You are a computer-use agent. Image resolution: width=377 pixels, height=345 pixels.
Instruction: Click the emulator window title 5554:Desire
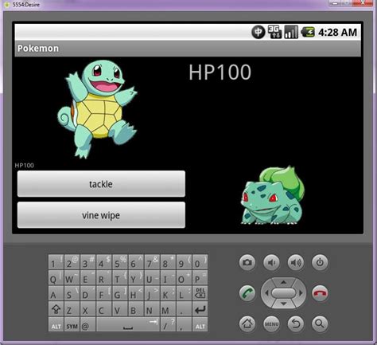tap(26, 5)
